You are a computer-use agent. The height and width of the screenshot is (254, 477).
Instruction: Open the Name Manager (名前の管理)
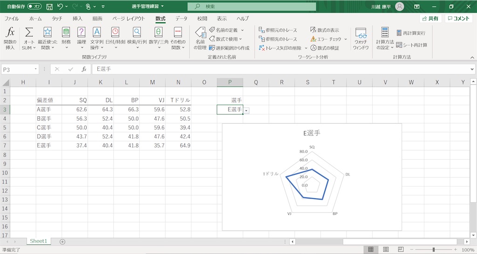(x=200, y=38)
